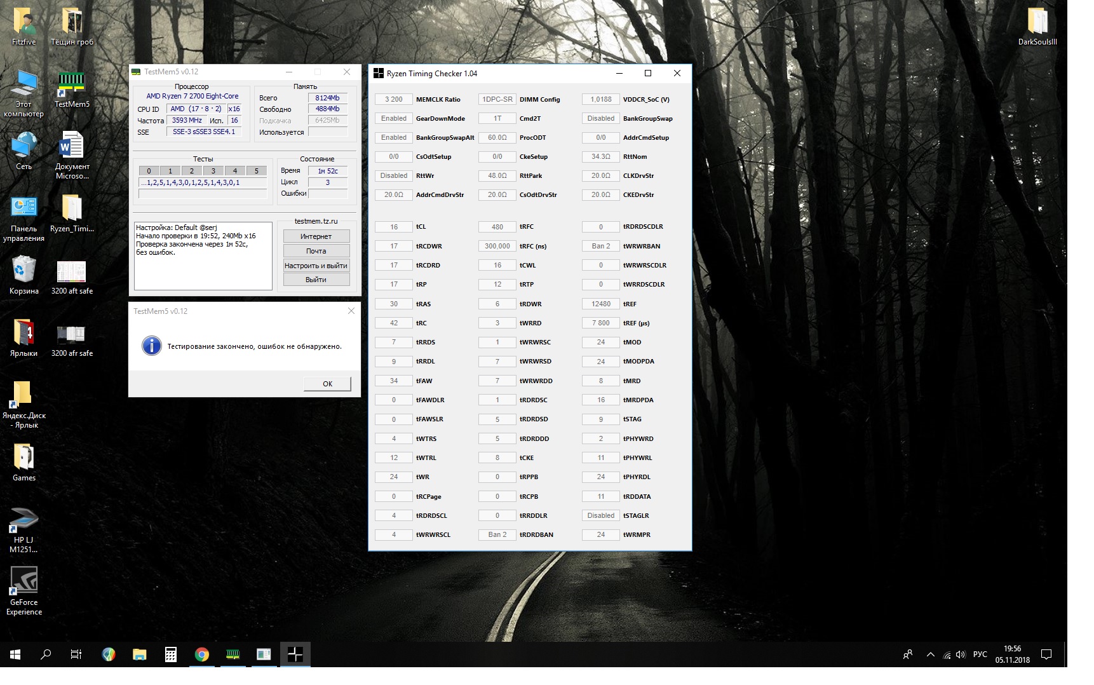Click the MEMCLK Ratio field showing 3 200
Screen dimensions: 1094x685
coord(394,99)
